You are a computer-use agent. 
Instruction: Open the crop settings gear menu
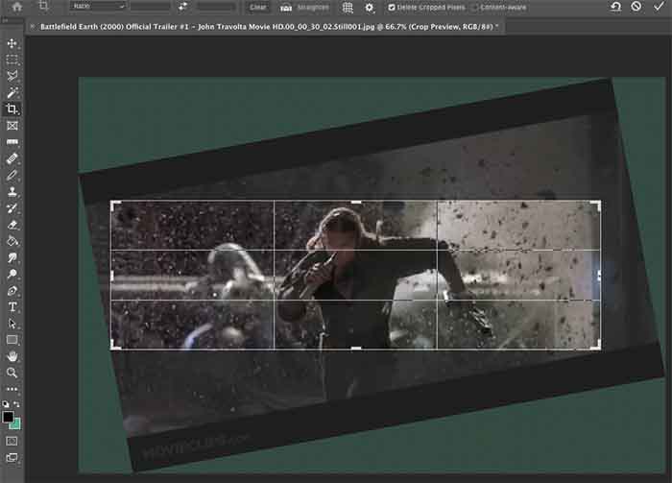[370, 7]
